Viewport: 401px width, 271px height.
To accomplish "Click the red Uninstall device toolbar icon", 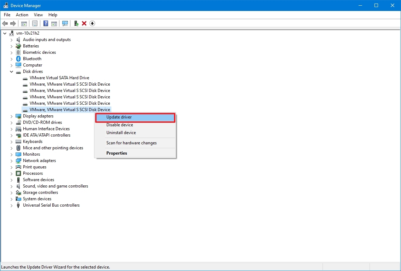I will coord(84,23).
